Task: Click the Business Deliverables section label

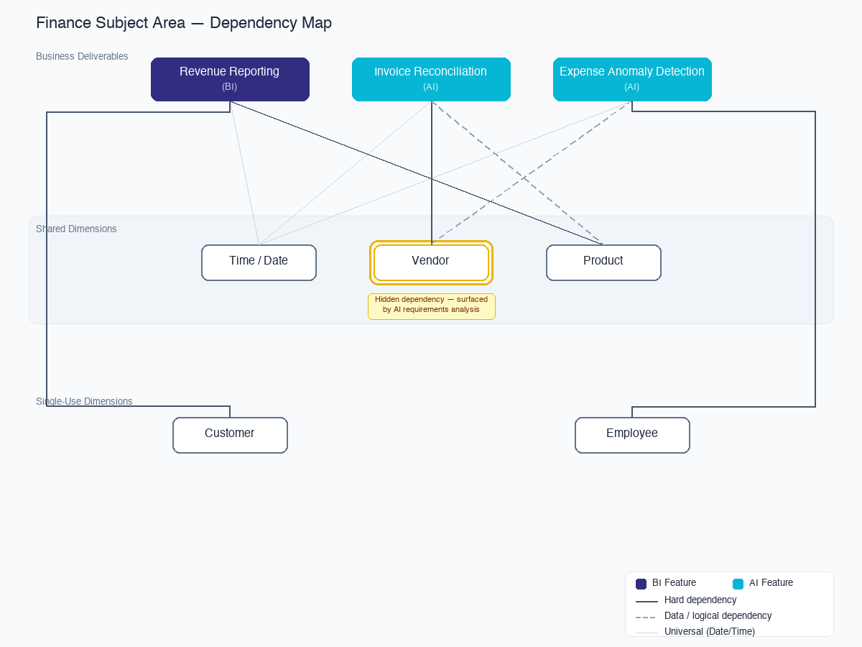Action: [82, 56]
